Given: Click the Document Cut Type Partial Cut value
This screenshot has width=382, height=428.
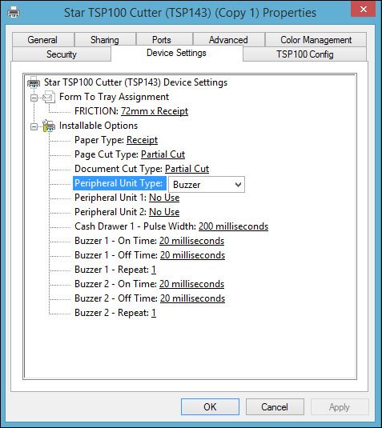Looking at the screenshot, I should tap(187, 169).
